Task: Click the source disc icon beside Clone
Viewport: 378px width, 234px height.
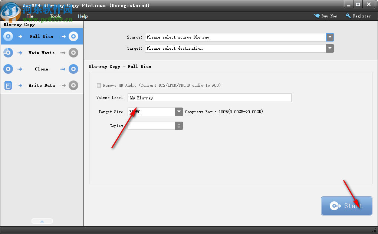Action: coord(8,69)
